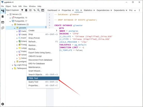
Task: Click the giswater database icon
Action: (17, 28)
